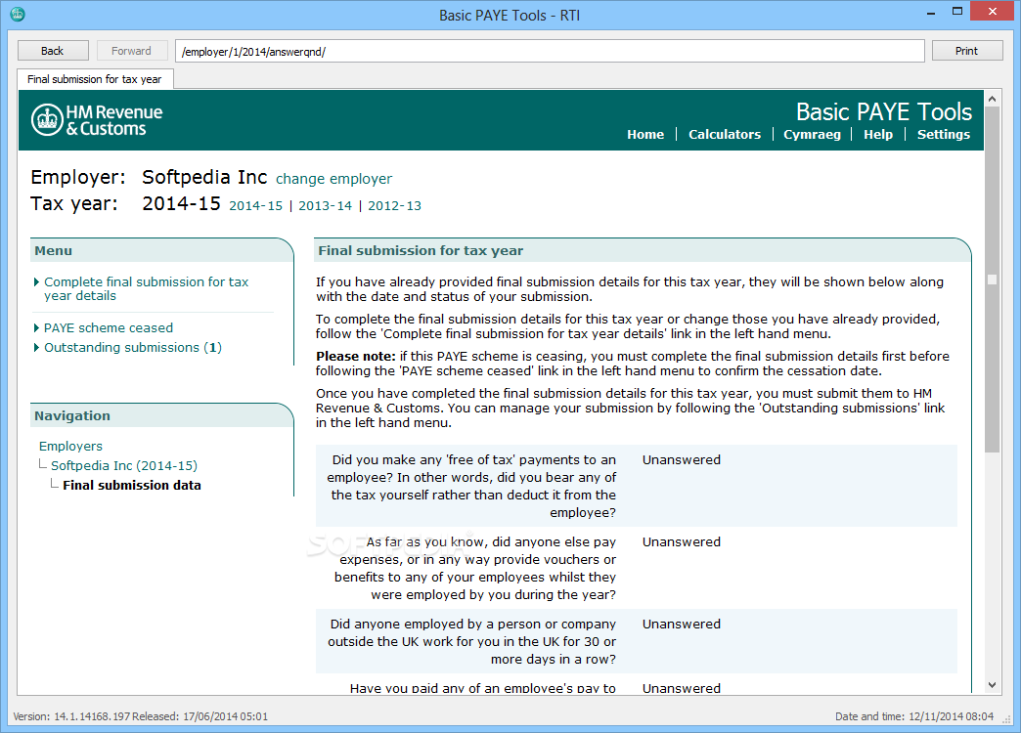Click the Print button
Image resolution: width=1021 pixels, height=733 pixels.
967,51
